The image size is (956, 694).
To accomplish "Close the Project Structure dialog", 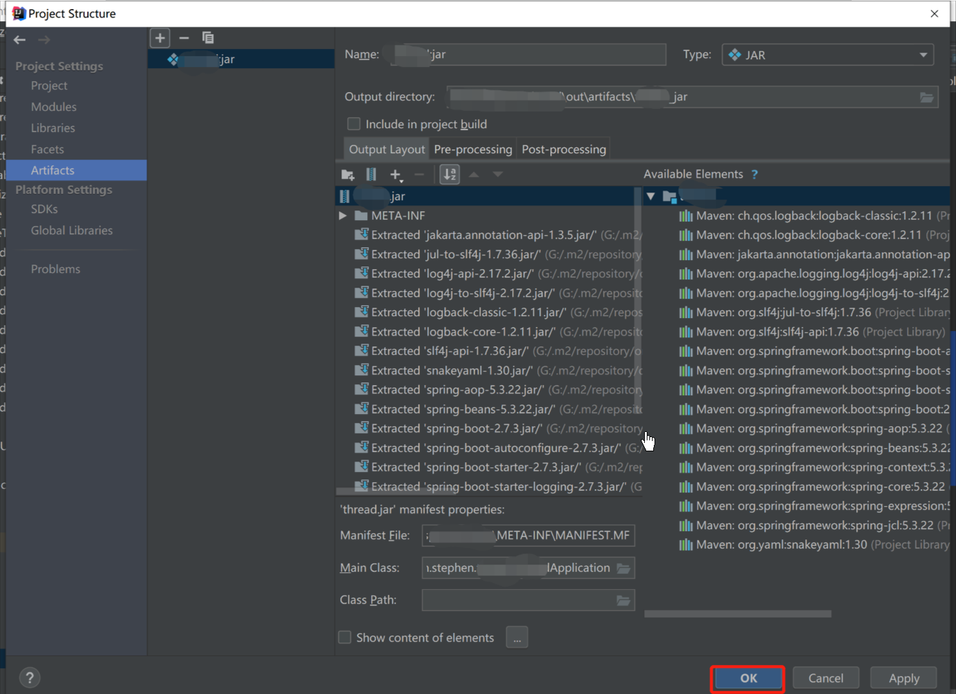I will (934, 14).
